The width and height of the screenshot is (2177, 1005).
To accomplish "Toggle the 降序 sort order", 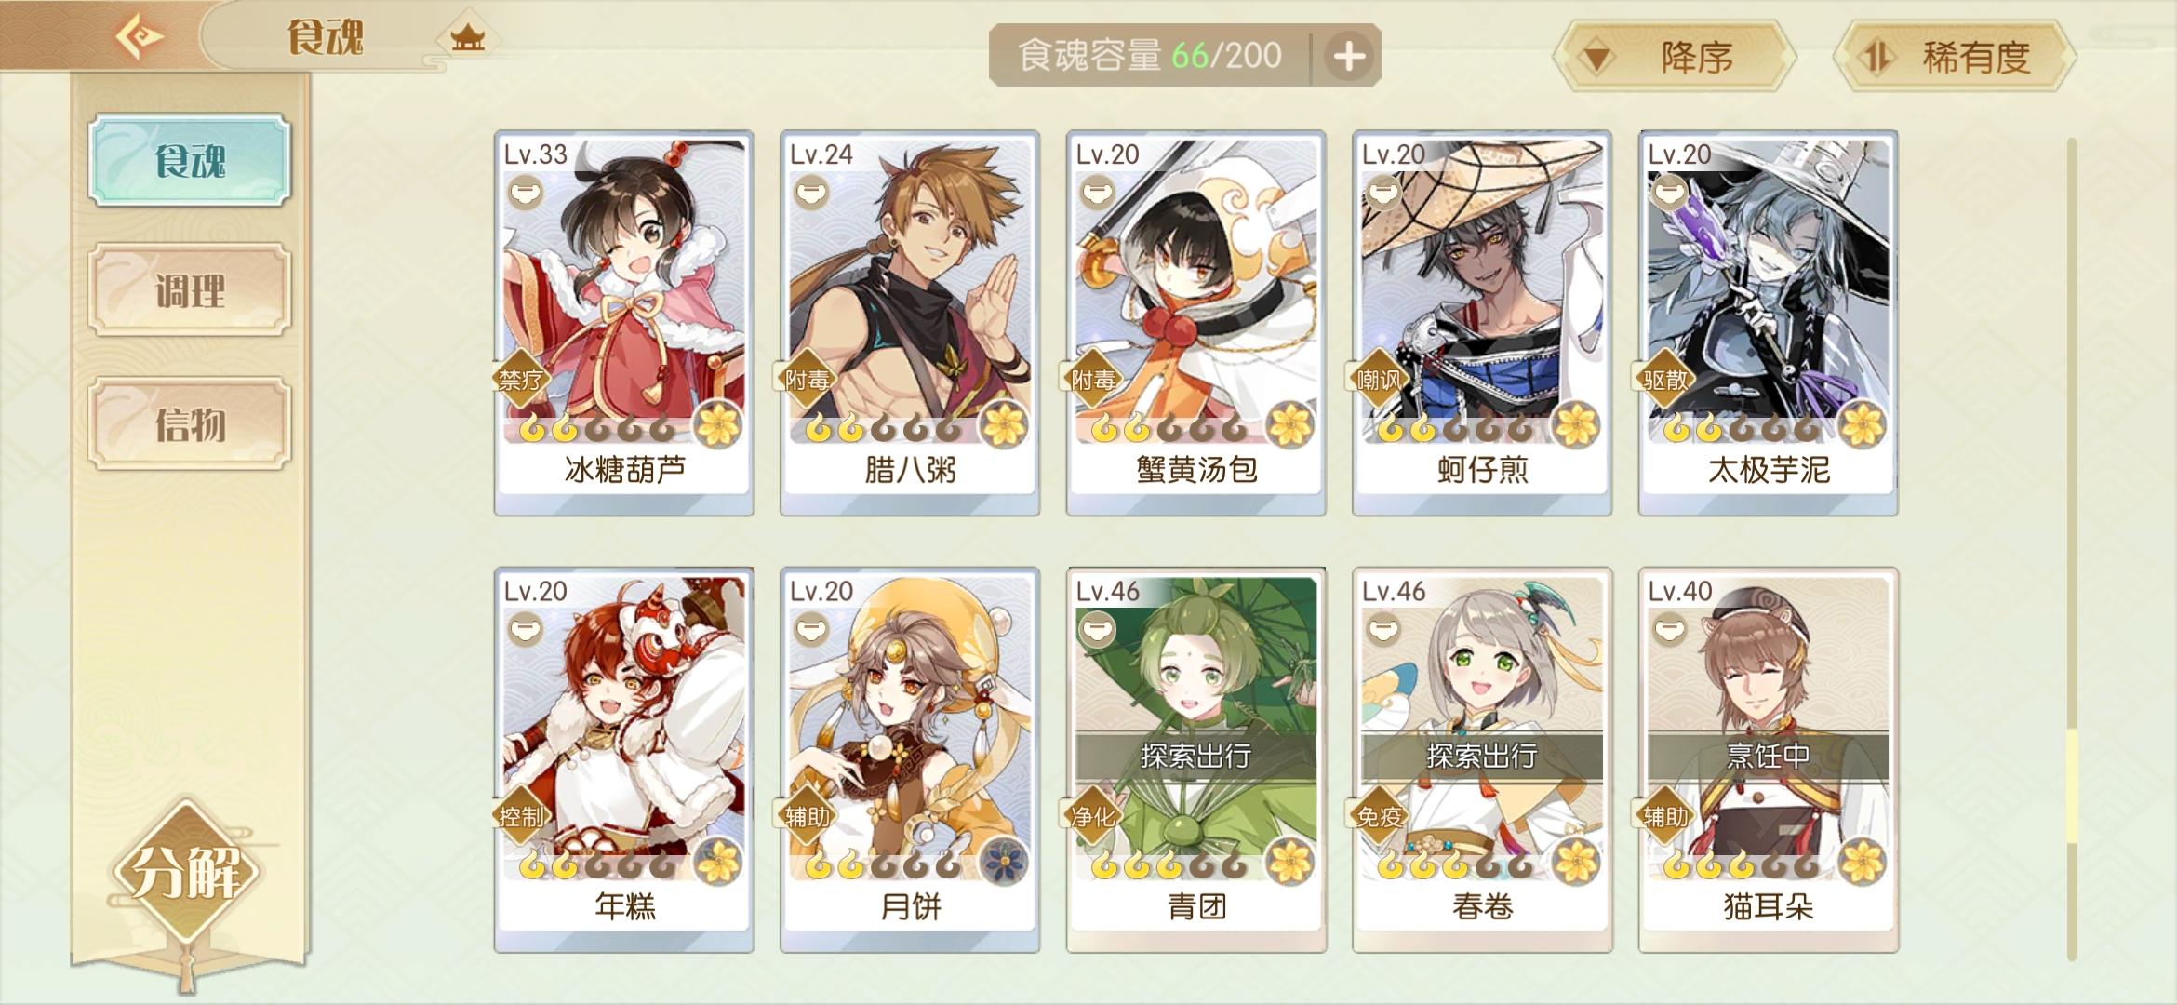I will point(1675,57).
